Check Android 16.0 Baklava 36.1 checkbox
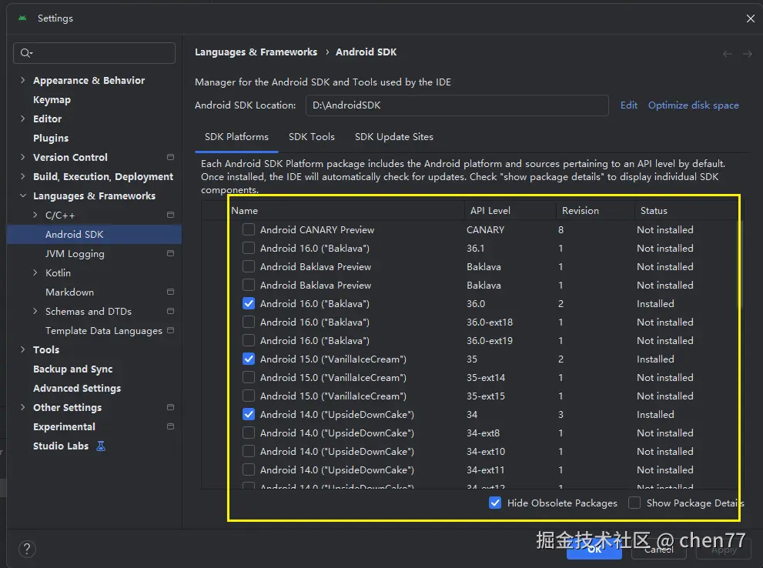This screenshot has width=763, height=568. click(x=249, y=248)
